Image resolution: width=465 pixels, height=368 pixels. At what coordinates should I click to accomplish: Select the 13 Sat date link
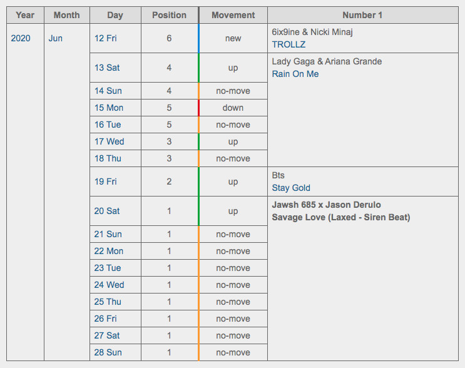[107, 68]
